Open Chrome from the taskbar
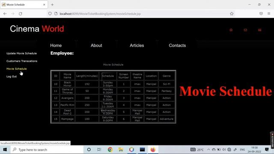The width and height of the screenshot is (274, 154). (110, 150)
